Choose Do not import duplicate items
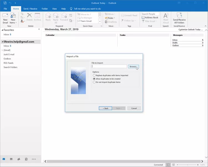The image size is (208, 167). click(x=94, y=82)
